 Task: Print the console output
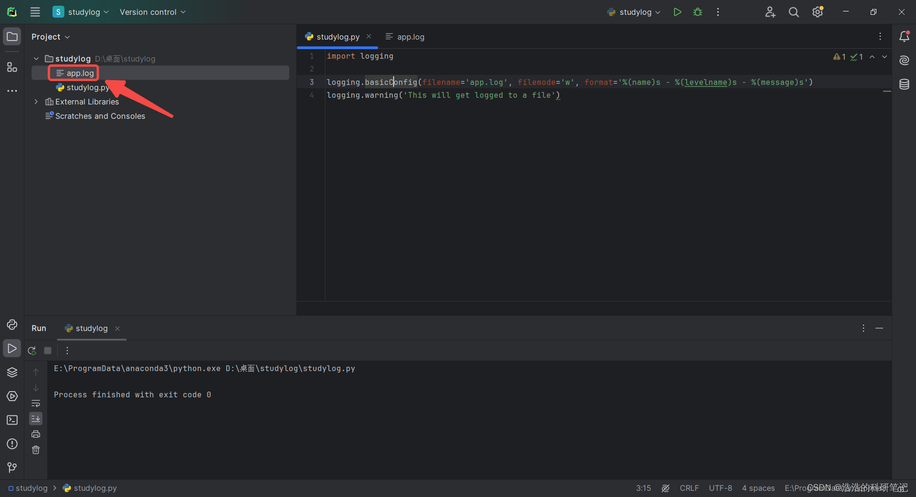36,434
